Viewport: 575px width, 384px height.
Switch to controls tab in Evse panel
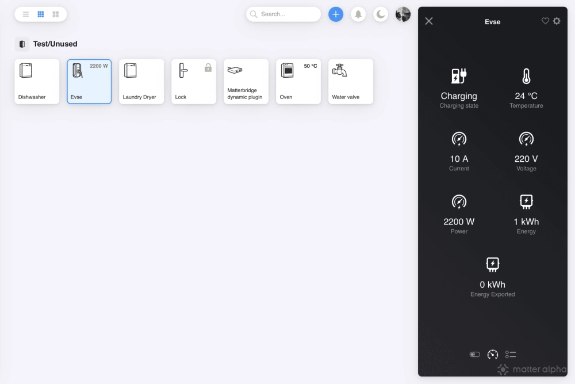tap(474, 355)
